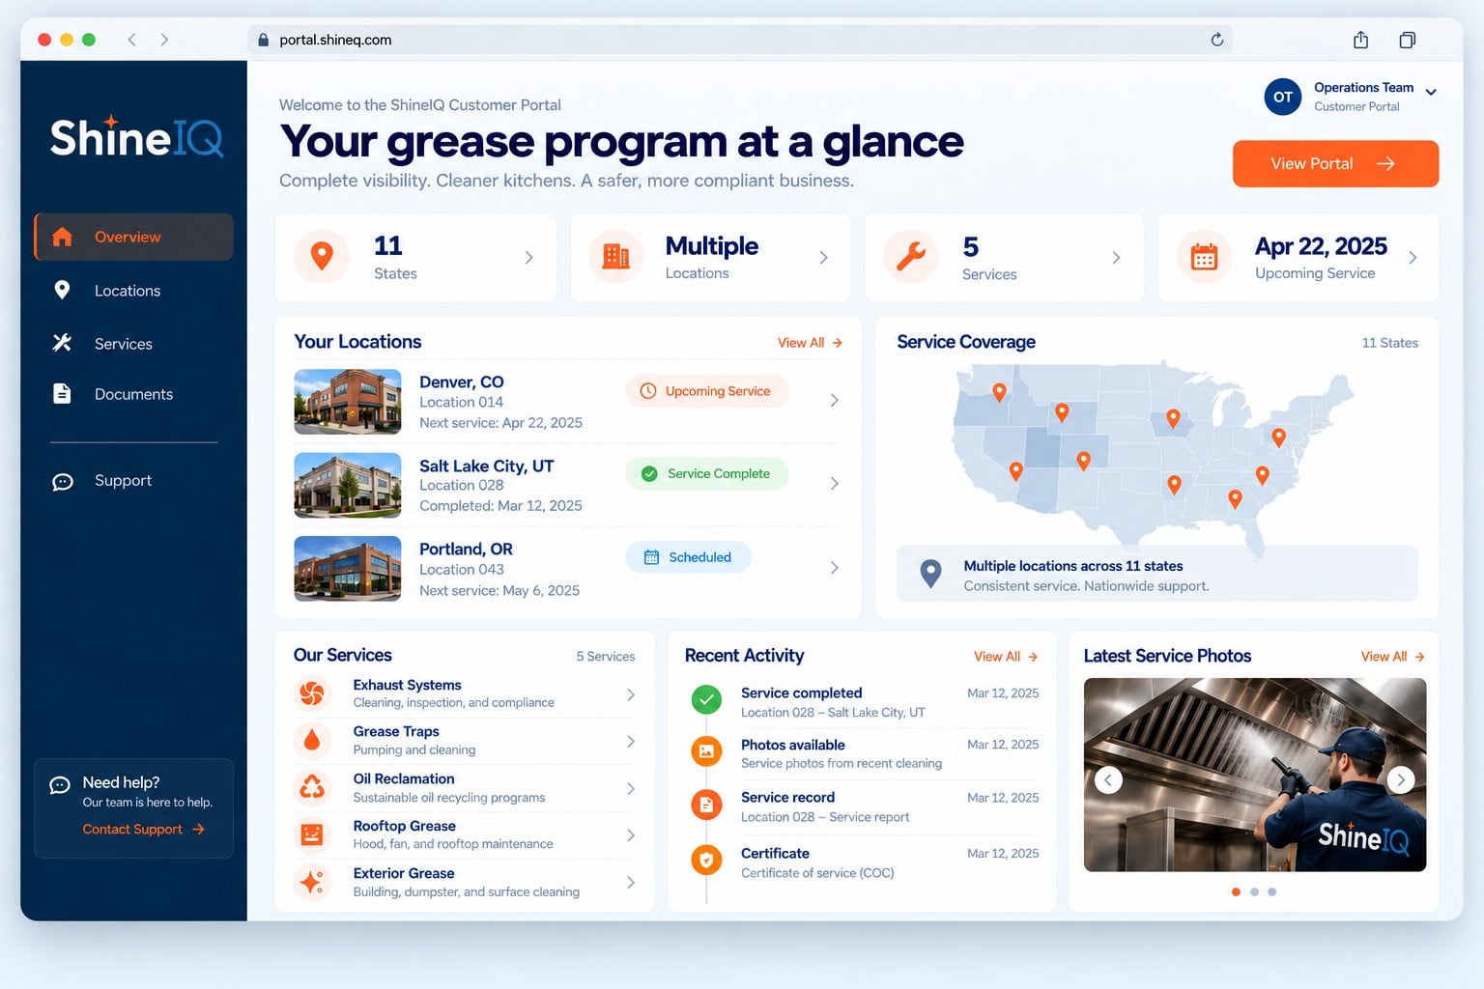Viewport: 1484px width, 989px height.
Task: Click the OT avatar icon
Action: click(1283, 97)
